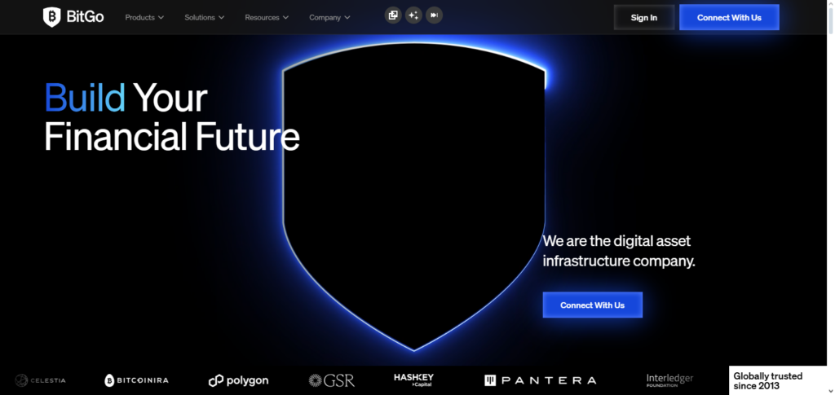835x395 pixels.
Task: Expand the Products dropdown menu
Action: click(x=144, y=17)
